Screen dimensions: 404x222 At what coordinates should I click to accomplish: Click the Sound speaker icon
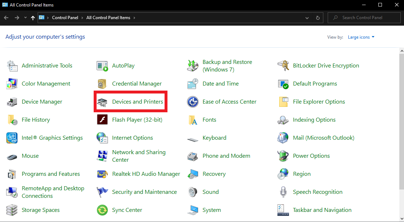pos(193,192)
